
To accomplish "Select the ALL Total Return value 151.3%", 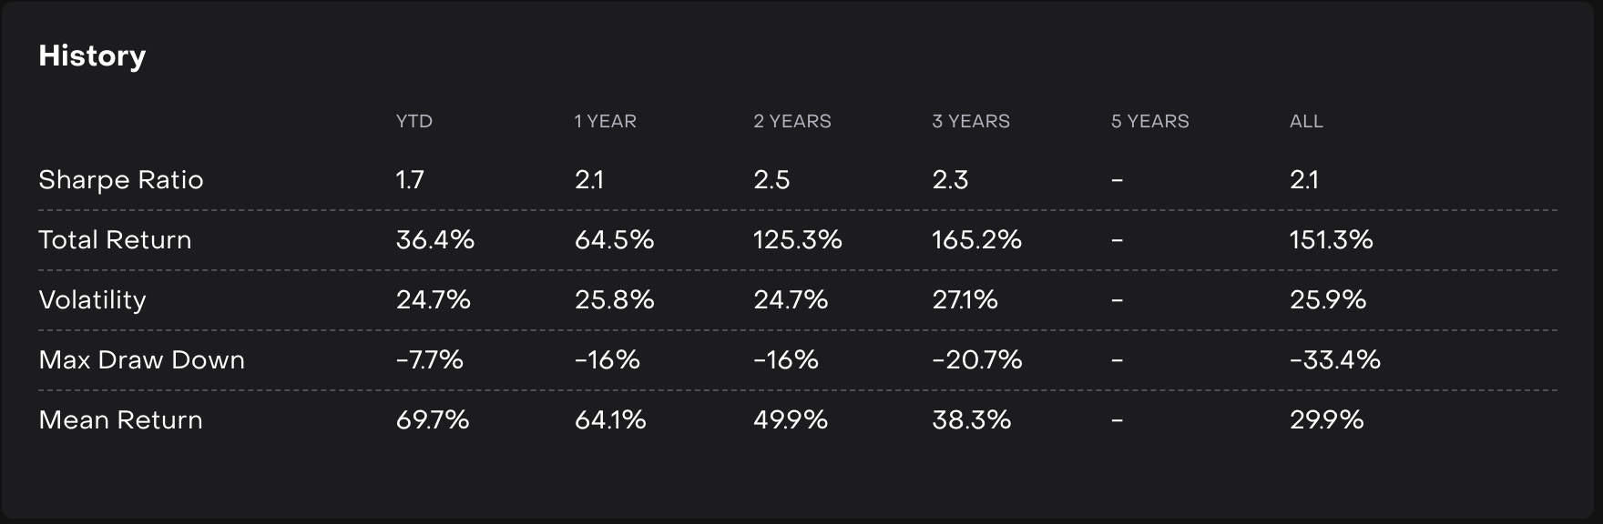I will pos(1331,239).
